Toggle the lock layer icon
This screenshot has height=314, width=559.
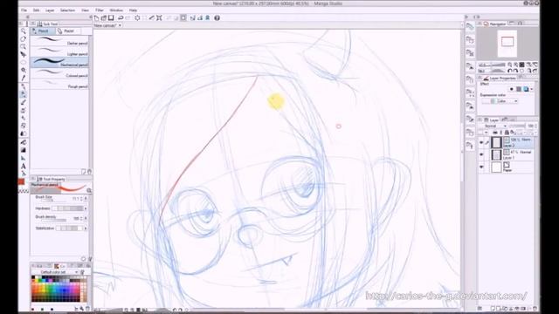507,133
